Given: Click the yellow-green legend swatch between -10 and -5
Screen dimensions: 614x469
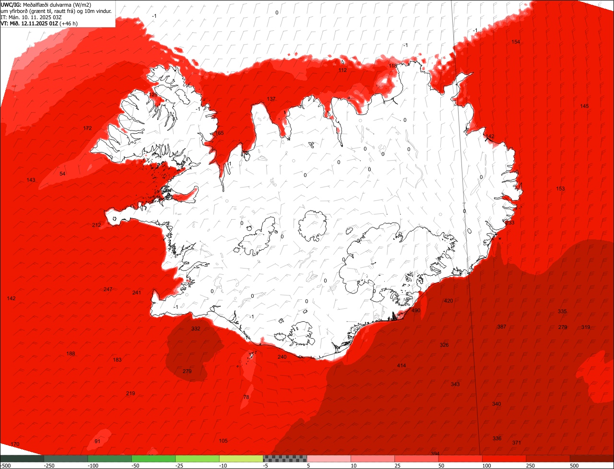Looking at the screenshot, I should [x=241, y=458].
